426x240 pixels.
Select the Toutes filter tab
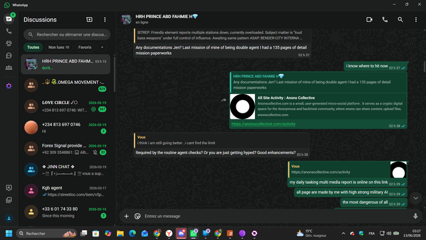pos(33,47)
